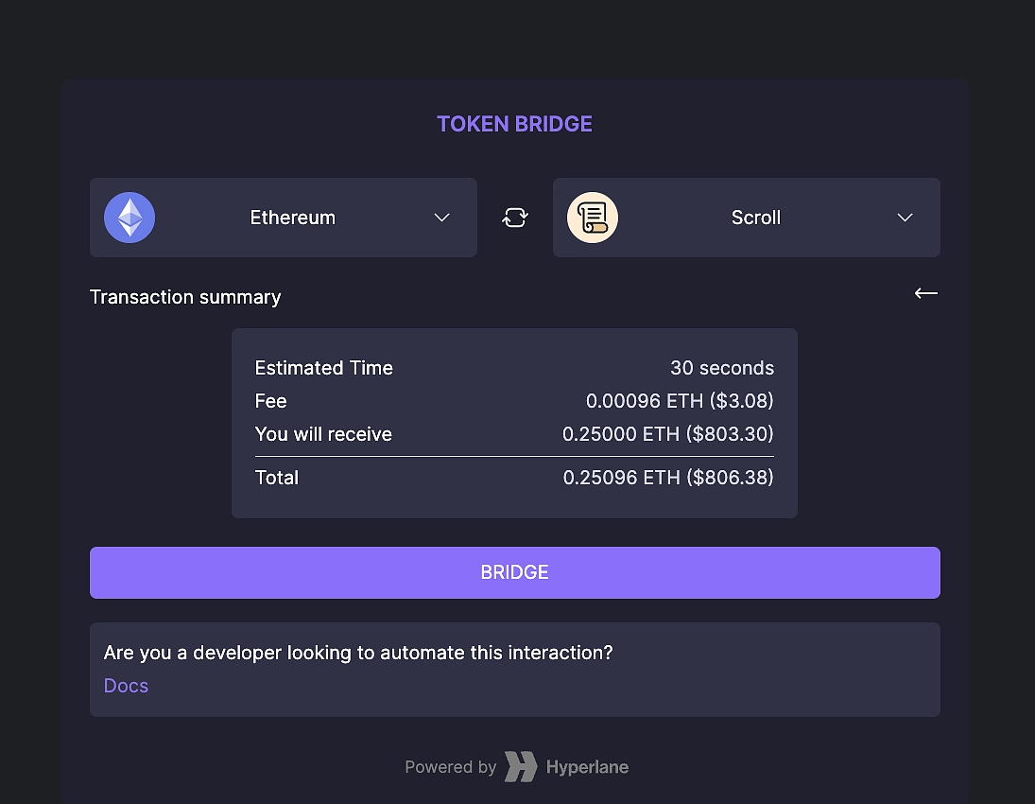Click the Scroll parchment logo icon
The height and width of the screenshot is (804, 1035).
click(x=593, y=217)
